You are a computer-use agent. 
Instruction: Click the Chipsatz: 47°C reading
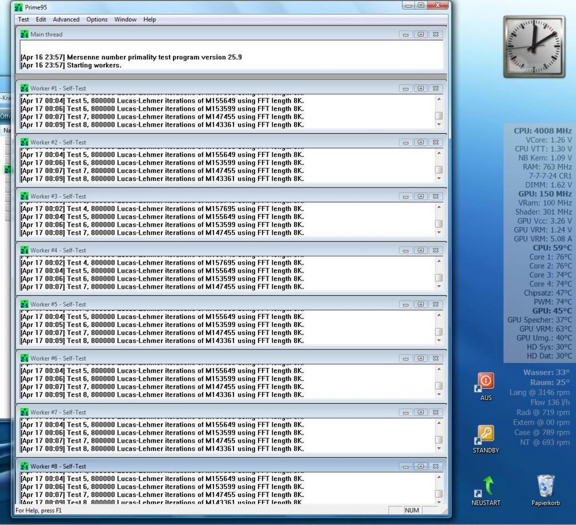coord(547,293)
